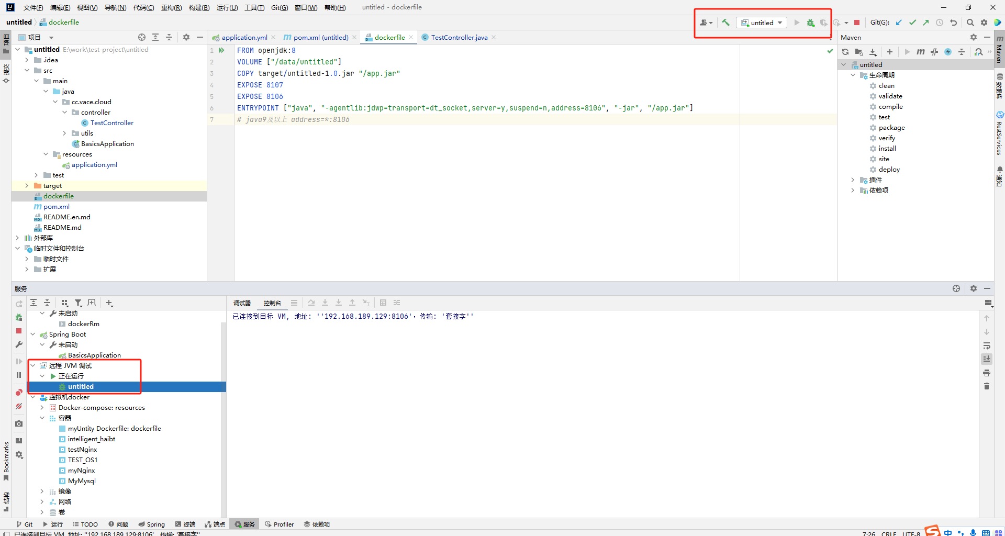The width and height of the screenshot is (1005, 536).
Task: Toggle scroll to end in console
Action: pos(987,359)
